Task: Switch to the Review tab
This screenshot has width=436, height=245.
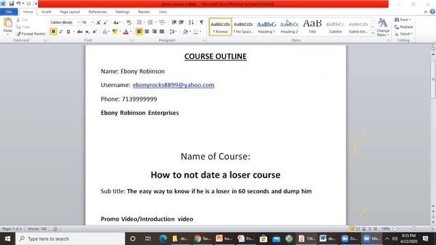Action: pyautogui.click(x=144, y=12)
